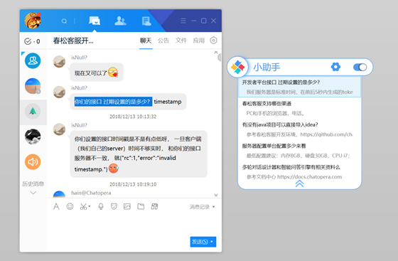
Task: Open the 小助手 settings gear
Action: (x=335, y=67)
